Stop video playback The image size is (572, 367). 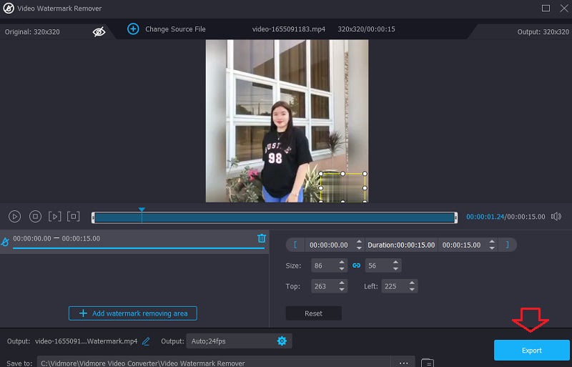(x=34, y=216)
